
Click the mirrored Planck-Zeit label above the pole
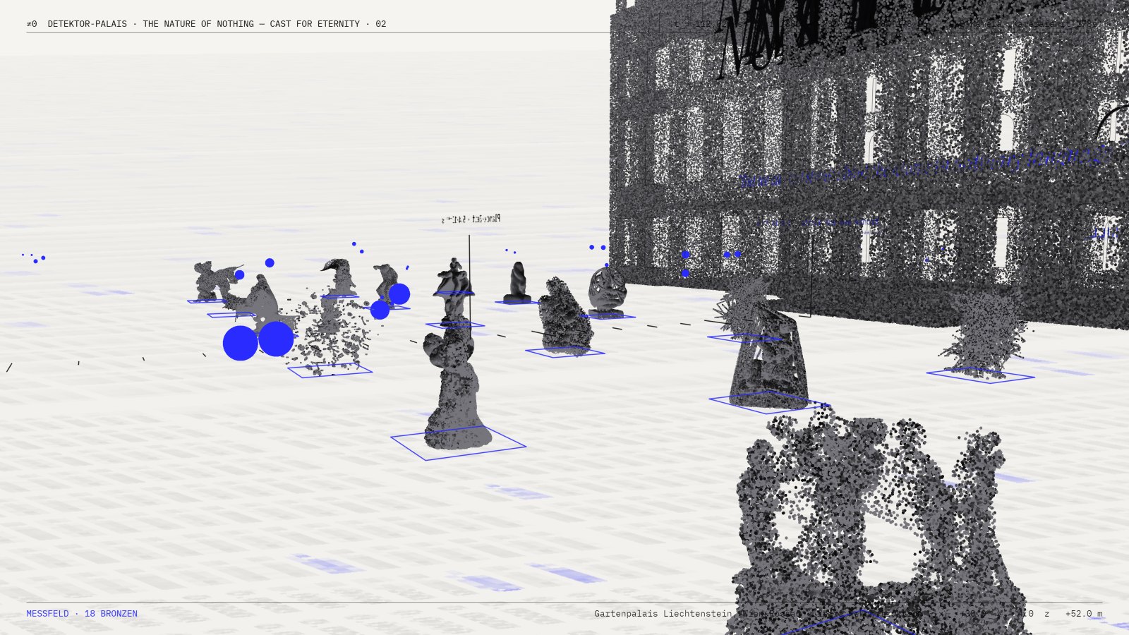pyautogui.click(x=471, y=219)
